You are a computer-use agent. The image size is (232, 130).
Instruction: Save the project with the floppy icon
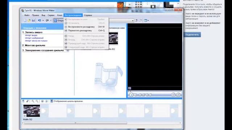pyautogui.click(x=33, y=21)
